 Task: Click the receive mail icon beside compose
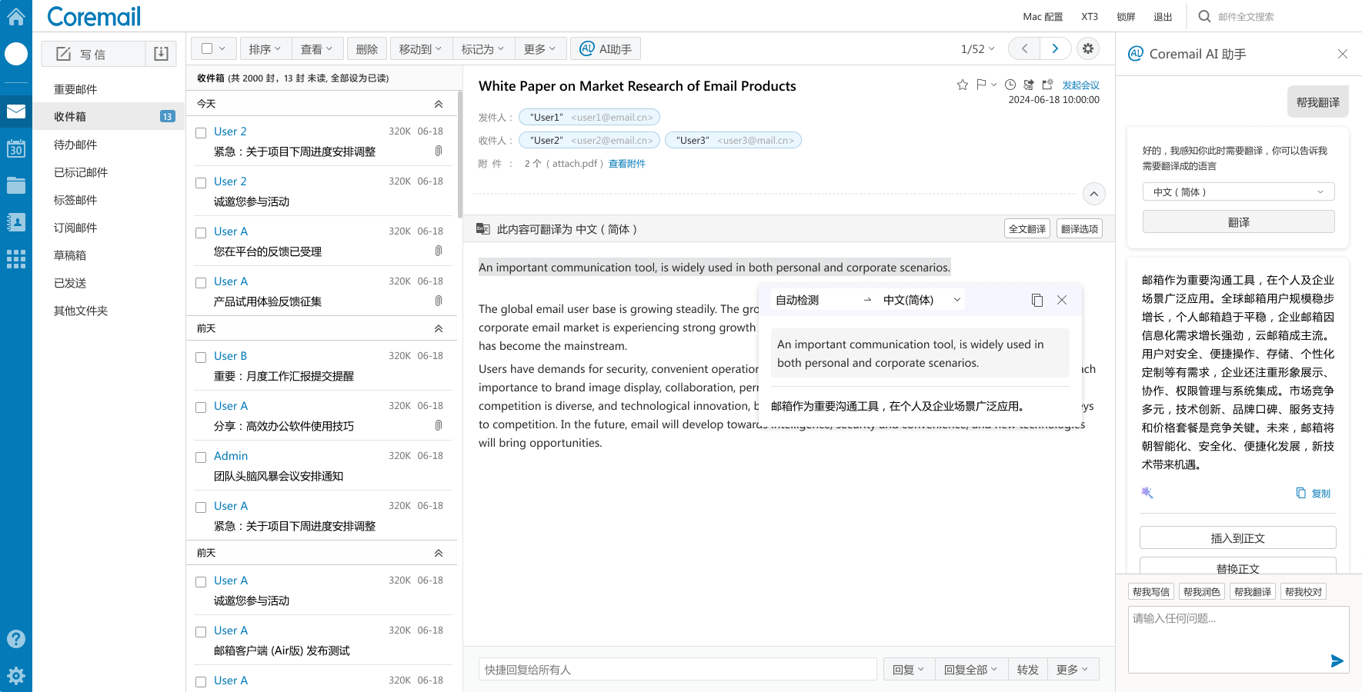click(x=161, y=54)
